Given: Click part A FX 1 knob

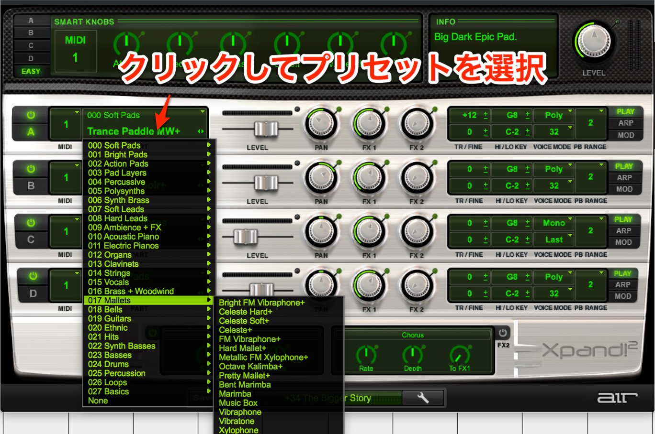Looking at the screenshot, I should (369, 123).
